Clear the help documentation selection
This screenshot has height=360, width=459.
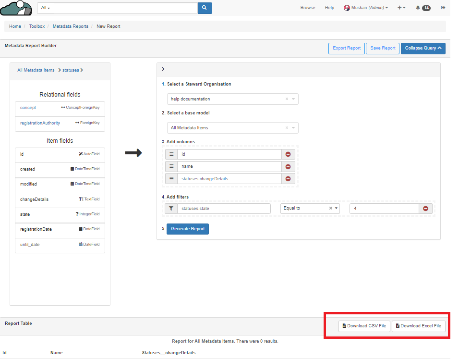click(287, 99)
